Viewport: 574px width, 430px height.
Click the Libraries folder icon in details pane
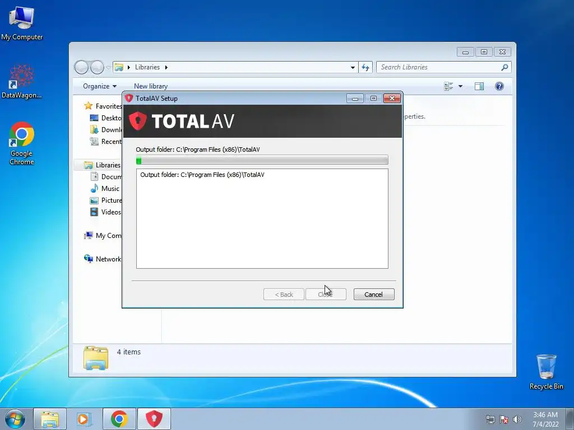[x=95, y=358]
